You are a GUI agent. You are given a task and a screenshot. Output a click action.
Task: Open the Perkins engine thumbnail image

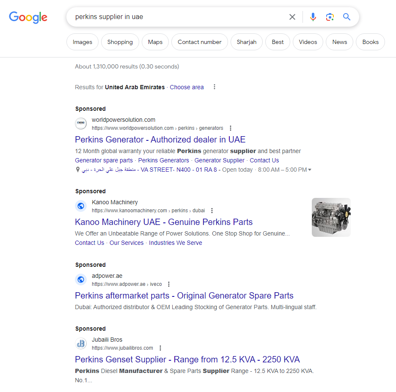coord(331,217)
